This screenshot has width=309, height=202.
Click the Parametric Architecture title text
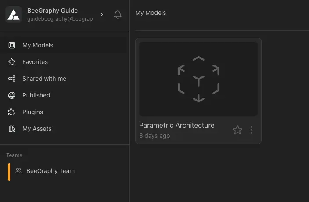pos(177,125)
